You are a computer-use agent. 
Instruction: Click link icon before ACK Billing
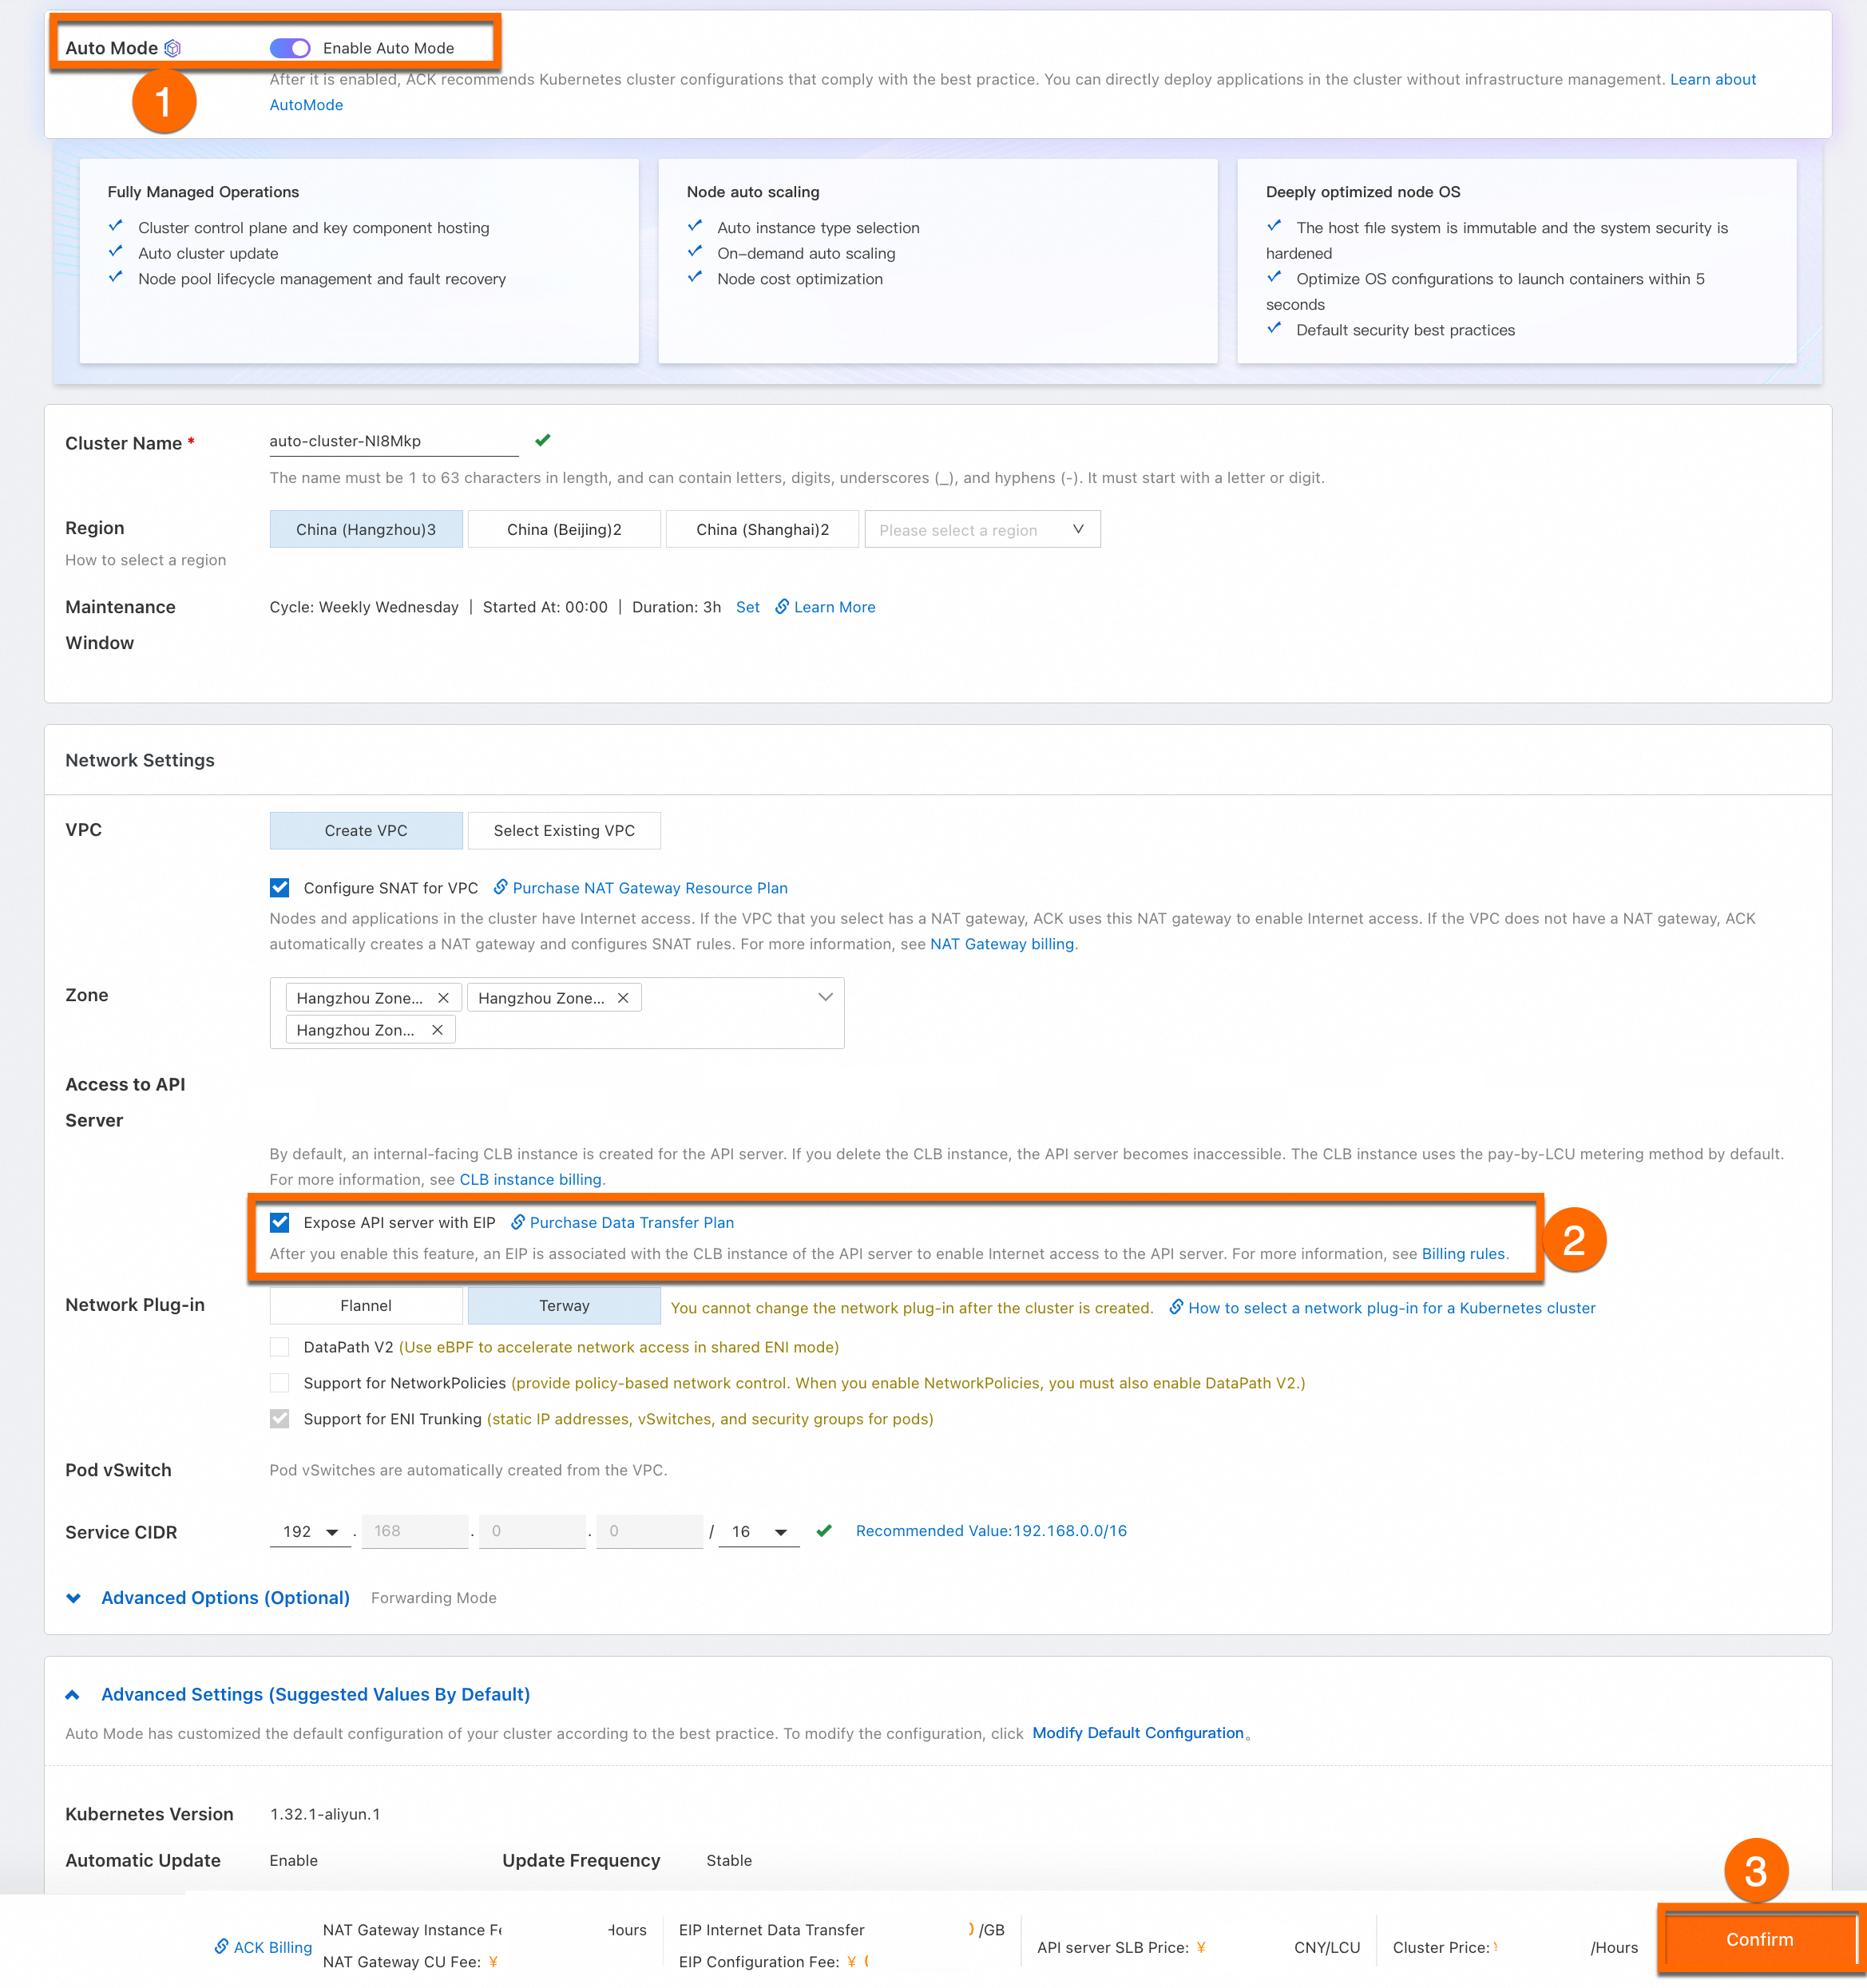221,1946
